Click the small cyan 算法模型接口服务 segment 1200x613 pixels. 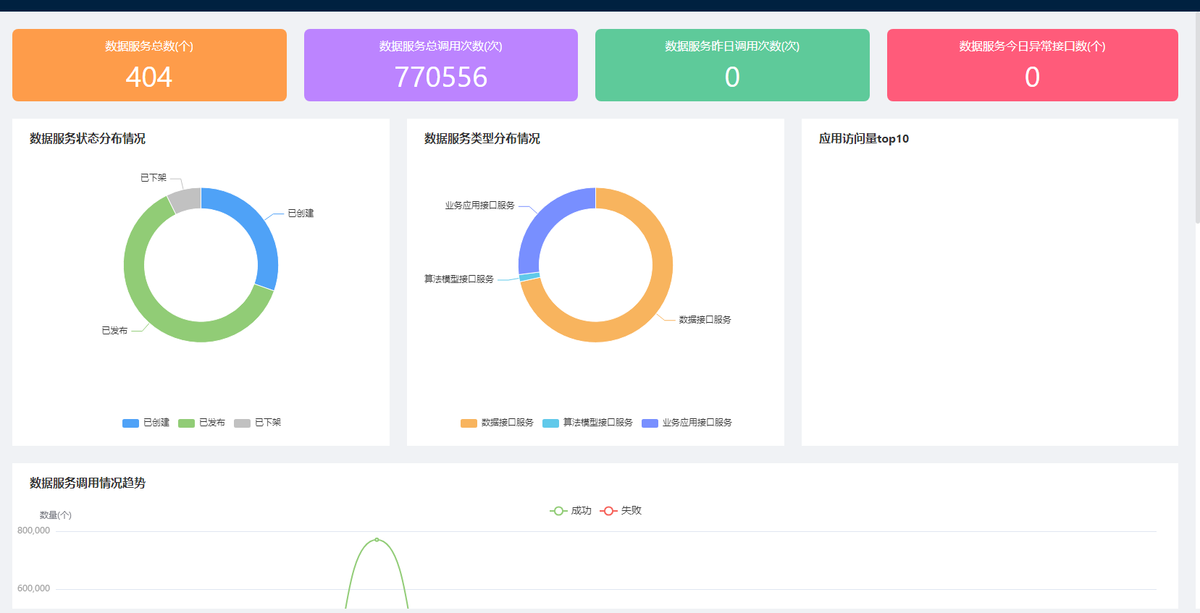[x=529, y=276]
